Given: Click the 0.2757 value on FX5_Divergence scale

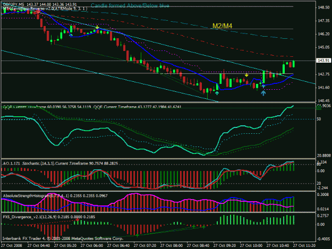Looking at the screenshot, I should 323,216.
